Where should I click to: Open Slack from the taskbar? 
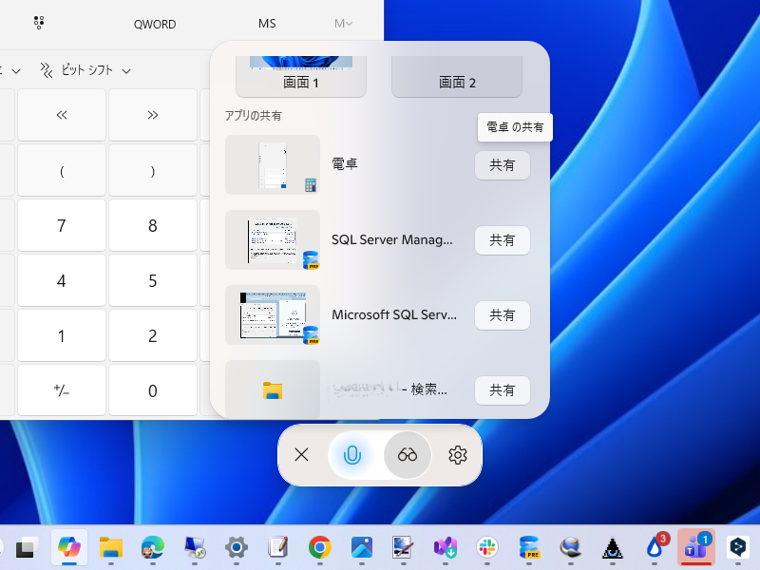pos(488,549)
